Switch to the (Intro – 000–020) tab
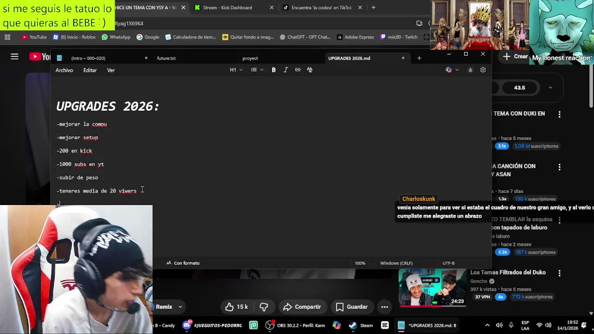Viewport: 594px width, 334px height. click(x=88, y=58)
